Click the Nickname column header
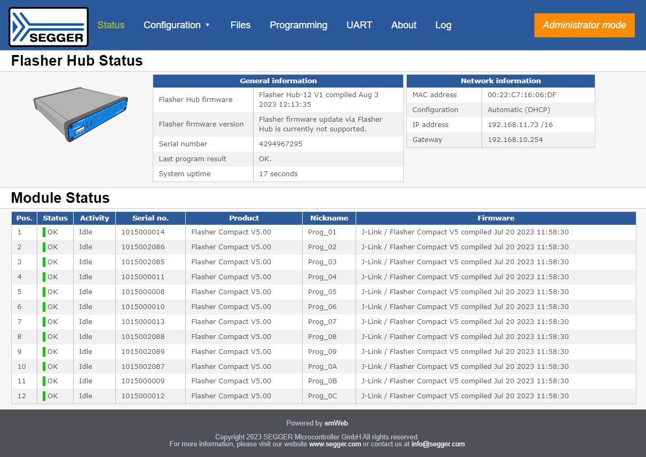 tap(329, 218)
